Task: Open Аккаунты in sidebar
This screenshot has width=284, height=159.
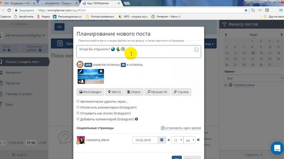Action: [x=13, y=72]
